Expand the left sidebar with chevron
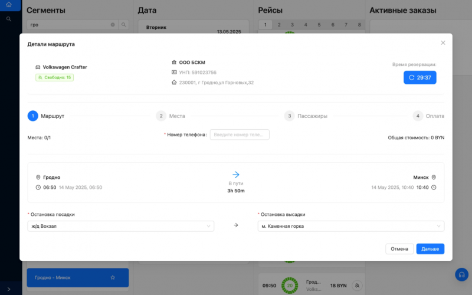This screenshot has height=295, width=472. tap(9, 289)
